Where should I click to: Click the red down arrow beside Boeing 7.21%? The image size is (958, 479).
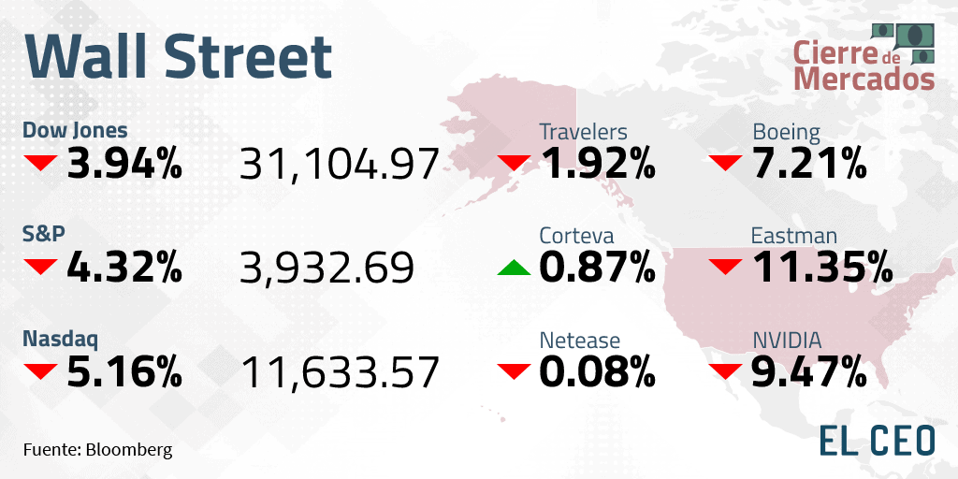(x=726, y=163)
